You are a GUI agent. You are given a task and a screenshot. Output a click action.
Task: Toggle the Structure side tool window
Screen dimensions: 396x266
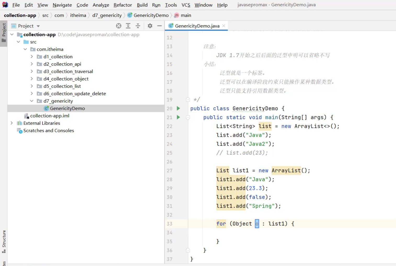[x=4, y=241]
